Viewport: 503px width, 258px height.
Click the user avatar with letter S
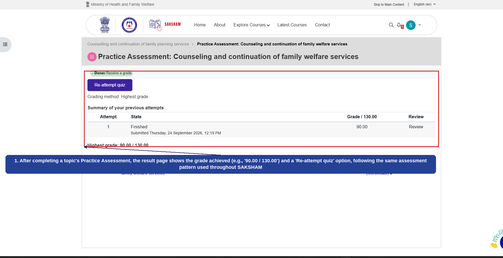tap(411, 25)
